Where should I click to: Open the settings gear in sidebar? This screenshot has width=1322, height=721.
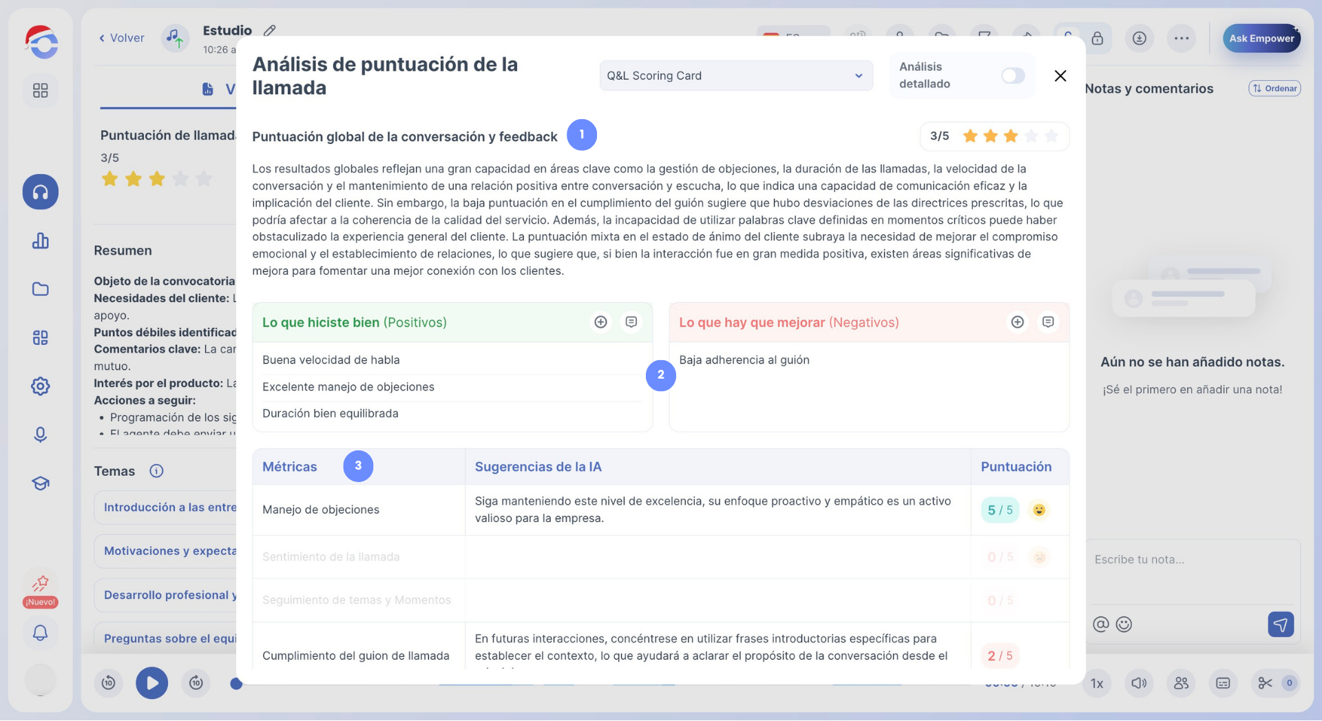tap(41, 386)
